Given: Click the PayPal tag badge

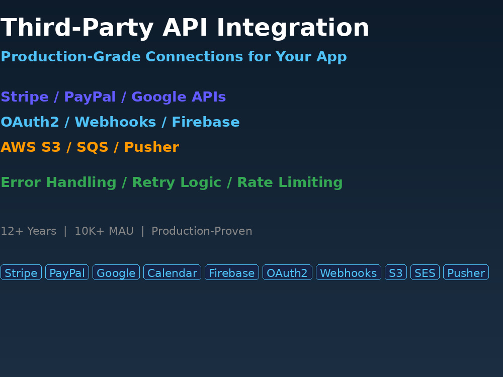Looking at the screenshot, I should (x=67, y=272).
